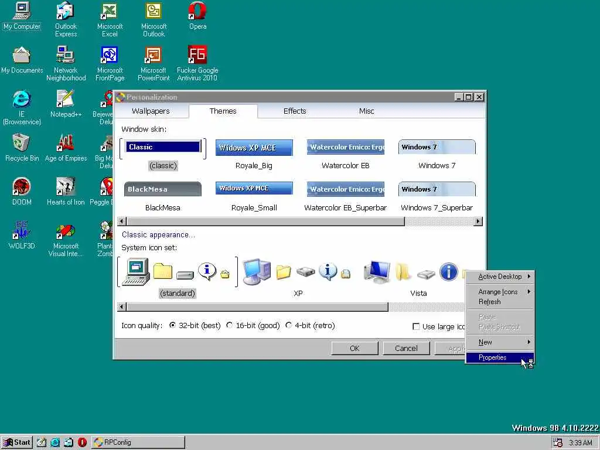Select the (standard) system icon set
This screenshot has height=450, width=600.
click(178, 278)
